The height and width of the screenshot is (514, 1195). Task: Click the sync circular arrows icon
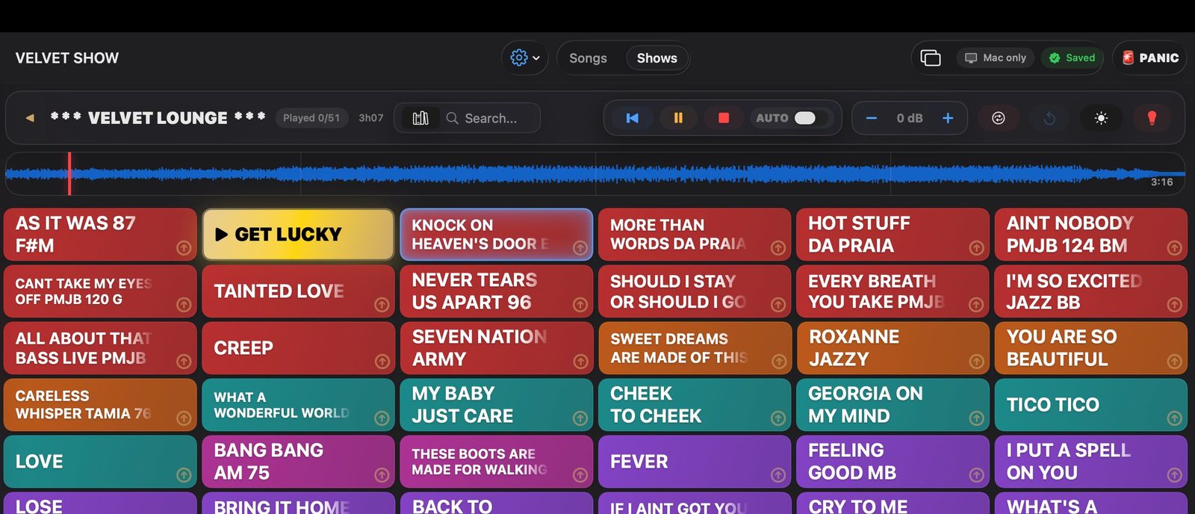(999, 118)
